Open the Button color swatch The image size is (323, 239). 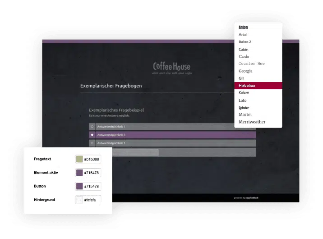(x=79, y=186)
